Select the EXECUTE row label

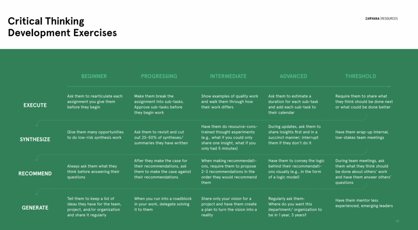coord(35,105)
